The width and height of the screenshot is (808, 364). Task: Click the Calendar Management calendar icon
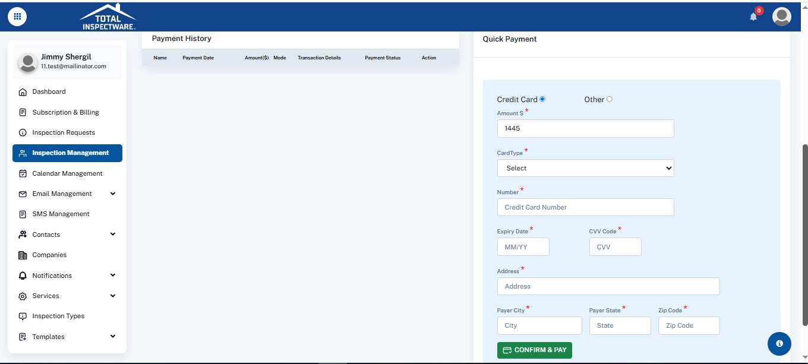click(x=23, y=174)
